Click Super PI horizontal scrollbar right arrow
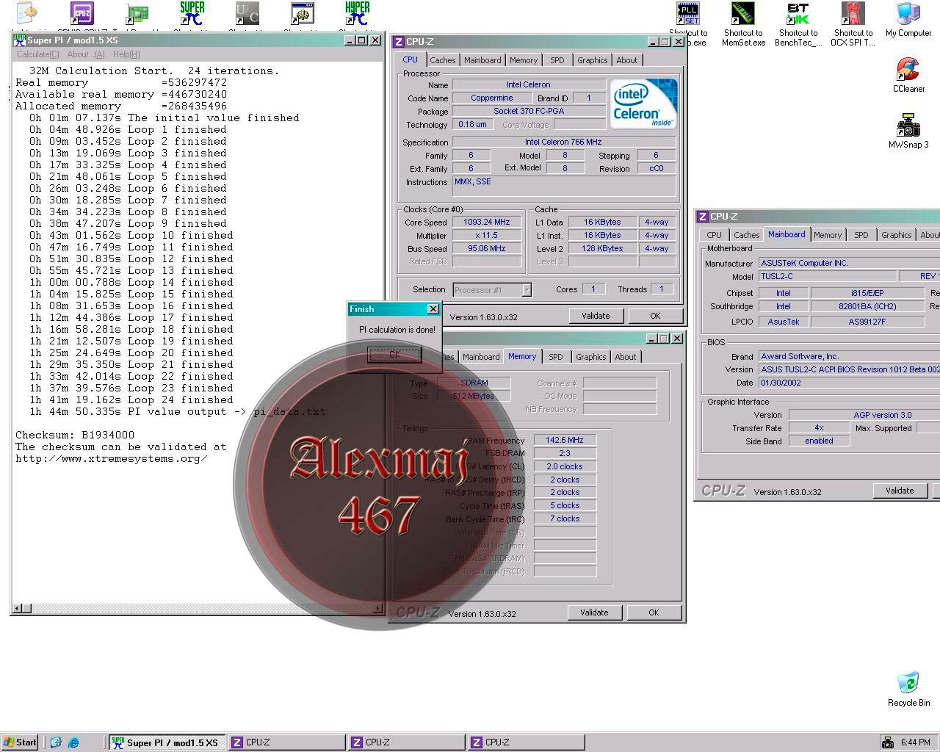 378,608
